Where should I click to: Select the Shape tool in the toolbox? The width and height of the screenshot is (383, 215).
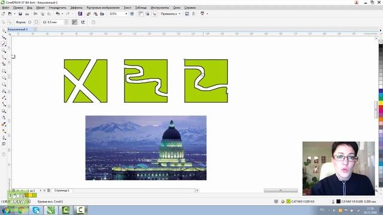4,37
